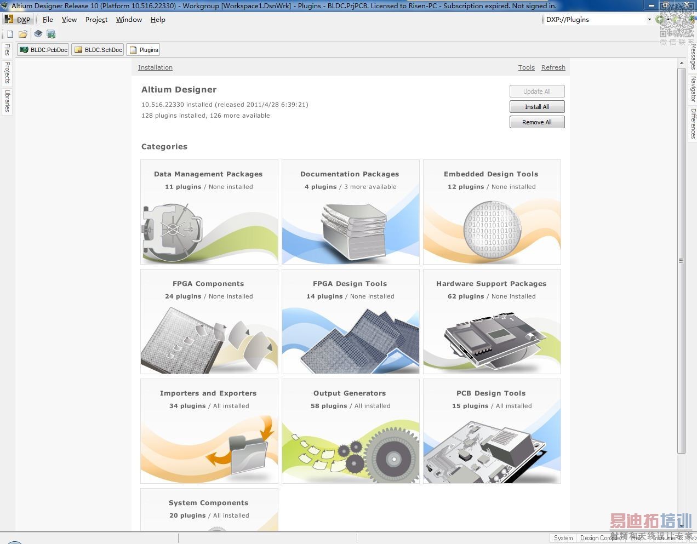Click the open document folder icon
This screenshot has height=544, width=697.
point(23,34)
